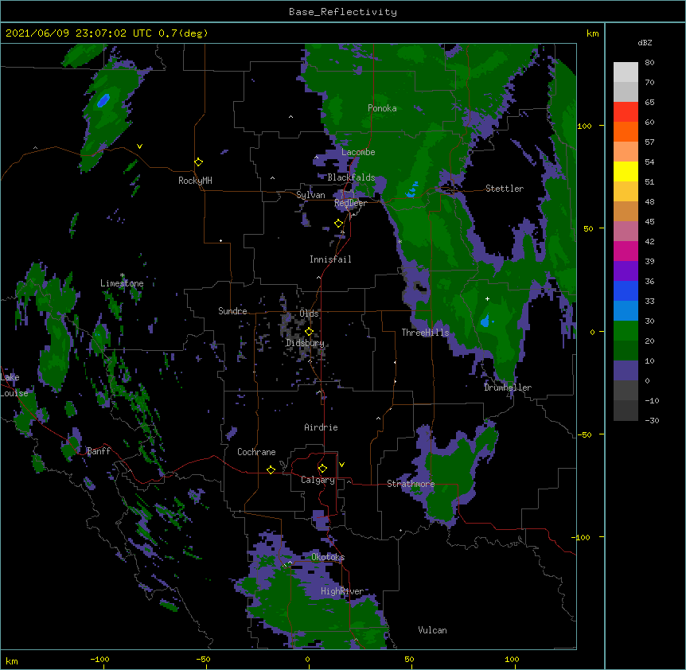Click the yellow V marker northwest of RockyMH

coord(139,146)
